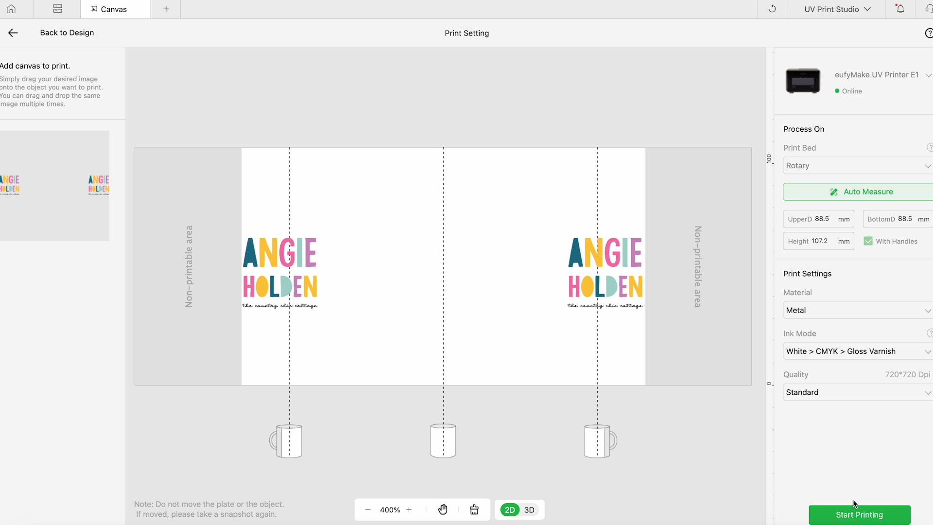Switch to 3D view

pyautogui.click(x=529, y=510)
